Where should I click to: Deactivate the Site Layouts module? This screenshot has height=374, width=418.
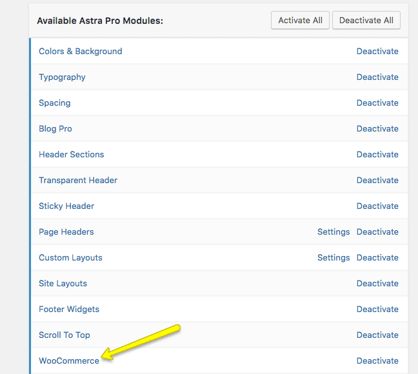(x=377, y=283)
